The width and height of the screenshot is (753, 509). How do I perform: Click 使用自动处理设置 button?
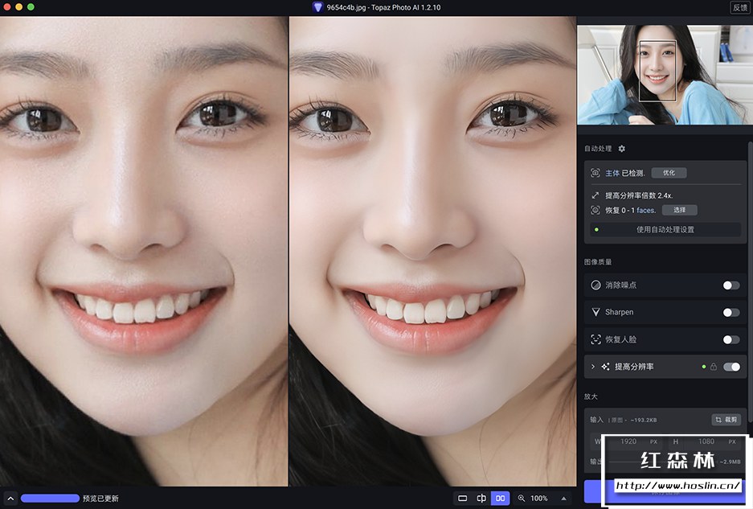click(x=665, y=230)
